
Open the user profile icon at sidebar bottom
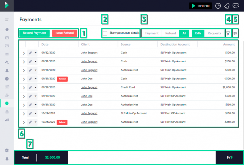coord(7,159)
